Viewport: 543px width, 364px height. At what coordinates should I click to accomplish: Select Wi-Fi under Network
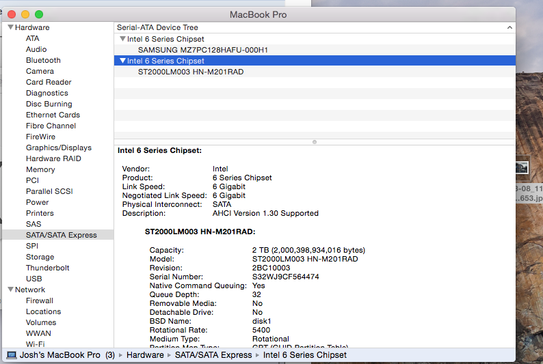[35, 344]
